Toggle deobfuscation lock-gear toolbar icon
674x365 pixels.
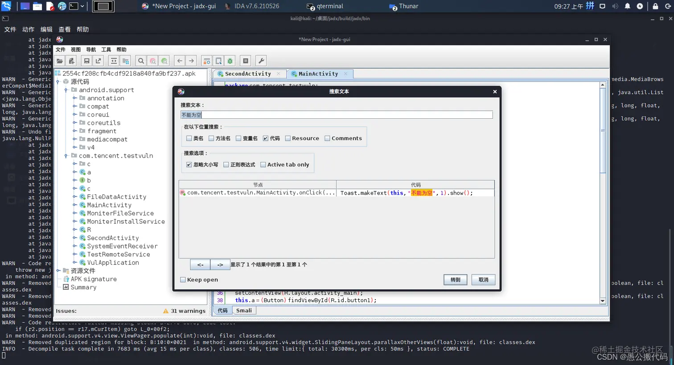pyautogui.click(x=207, y=61)
